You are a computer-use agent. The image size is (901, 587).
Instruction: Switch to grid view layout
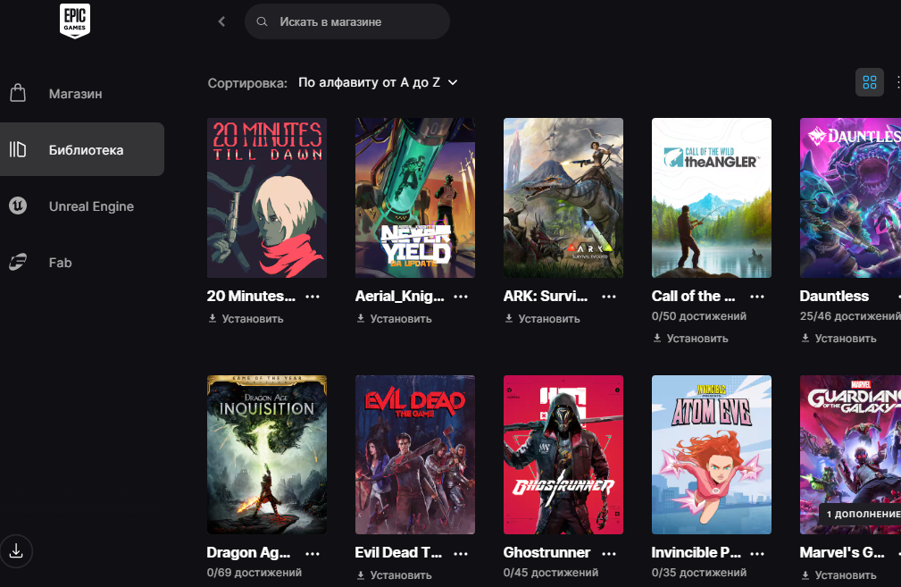(869, 82)
